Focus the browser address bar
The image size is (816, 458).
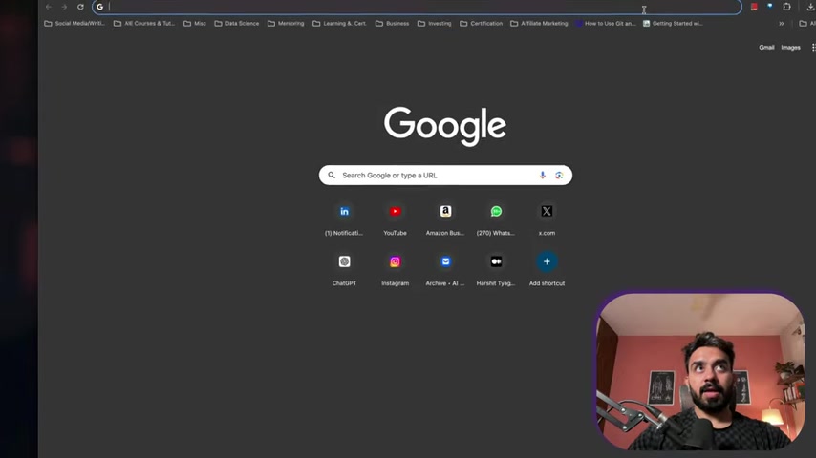click(417, 7)
